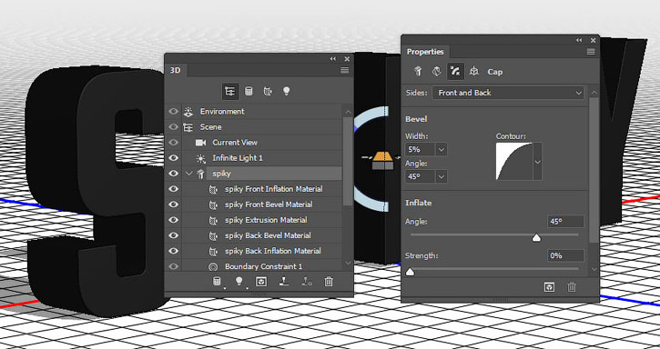Image resolution: width=660 pixels, height=349 pixels.
Task: Hide spiky Extrusion Material
Action: tap(173, 220)
